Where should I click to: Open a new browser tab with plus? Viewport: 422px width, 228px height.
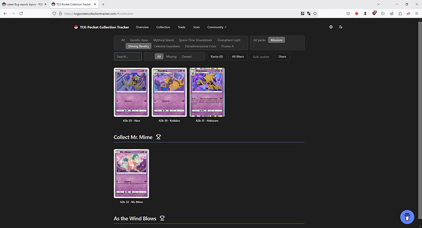click(x=103, y=4)
